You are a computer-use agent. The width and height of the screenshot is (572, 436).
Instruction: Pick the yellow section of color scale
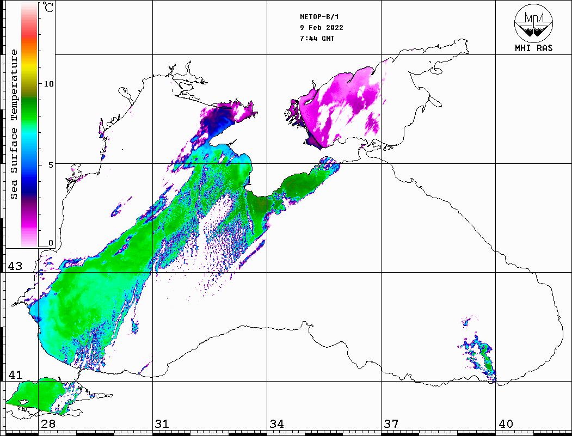click(x=29, y=67)
